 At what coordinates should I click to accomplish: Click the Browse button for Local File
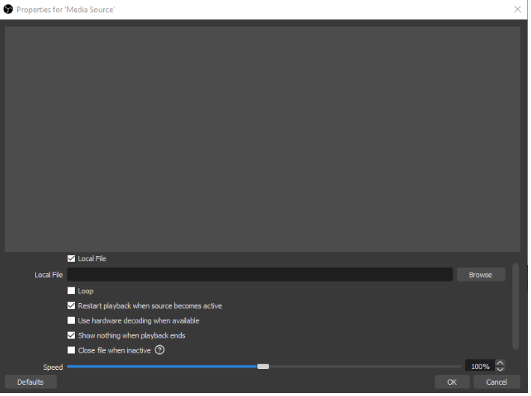[x=481, y=275]
